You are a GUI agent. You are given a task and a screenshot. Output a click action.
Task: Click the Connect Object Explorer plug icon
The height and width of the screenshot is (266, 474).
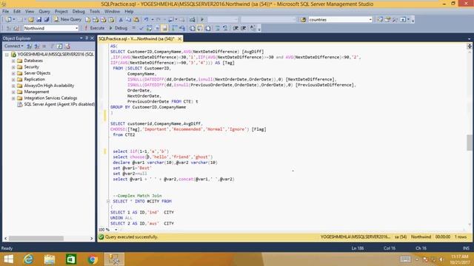coord(30,46)
